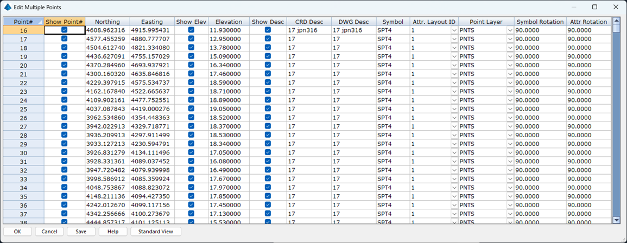This screenshot has width=627, height=243.
Task: Click the vertical scrollbar up arrow
Action: pyautogui.click(x=616, y=21)
